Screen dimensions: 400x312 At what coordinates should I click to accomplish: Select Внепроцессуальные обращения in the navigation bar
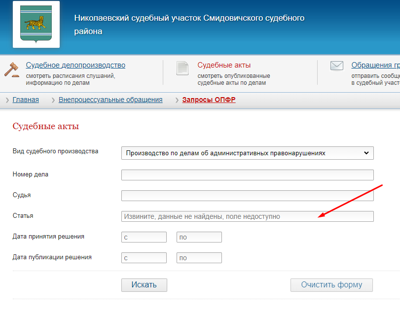(x=110, y=100)
